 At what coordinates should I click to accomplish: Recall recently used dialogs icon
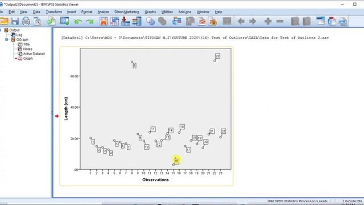64,22
